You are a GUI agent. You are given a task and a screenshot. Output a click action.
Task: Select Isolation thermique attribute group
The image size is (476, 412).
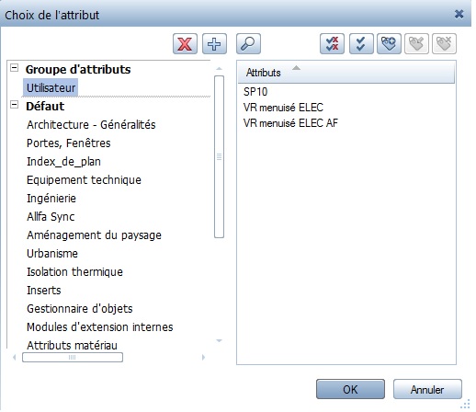[74, 272]
